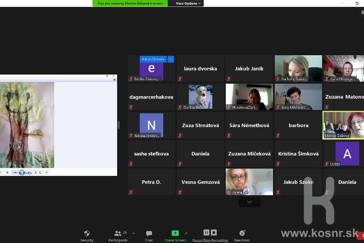The width and height of the screenshot is (364, 243).
Task: Click the muted mic icon on laura dvorska's tile
Action: click(180, 79)
